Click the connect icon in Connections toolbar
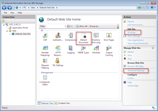The width and height of the screenshot is (158, 111). pyautogui.click(x=3, y=21)
